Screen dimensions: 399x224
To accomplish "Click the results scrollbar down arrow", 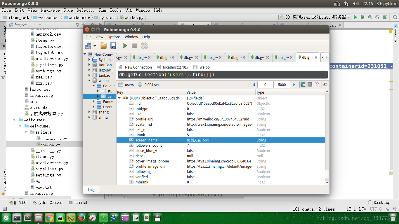I will pos(327,182).
